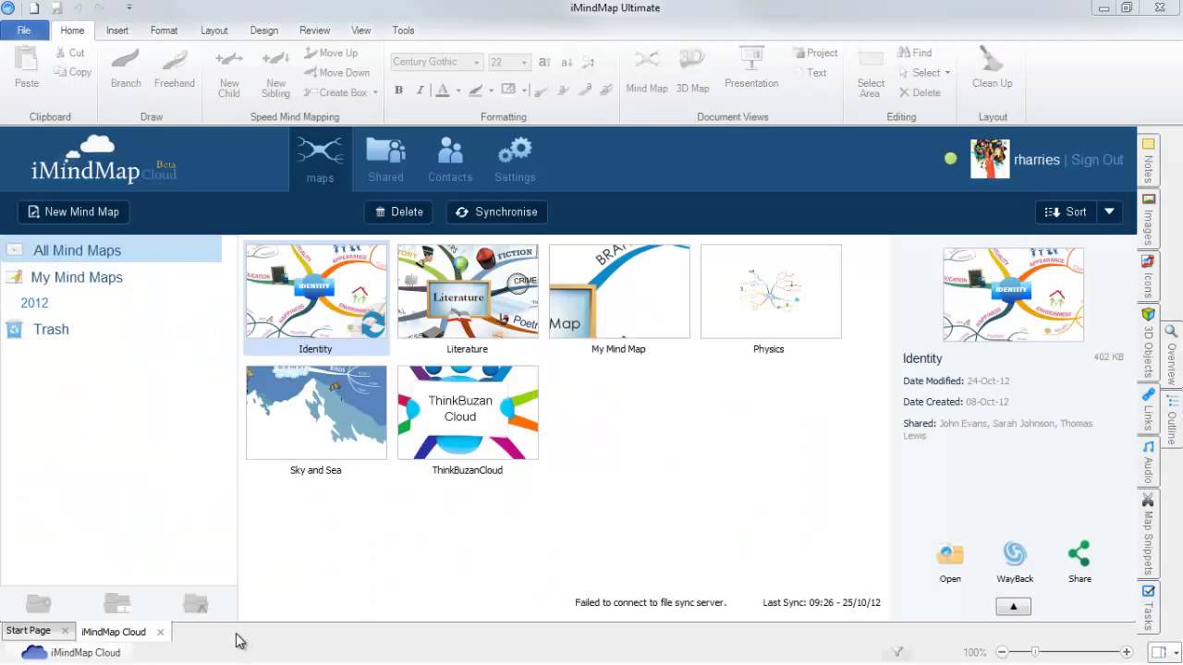1183x665 pixels.
Task: Click the Sort button
Action: tap(1066, 212)
